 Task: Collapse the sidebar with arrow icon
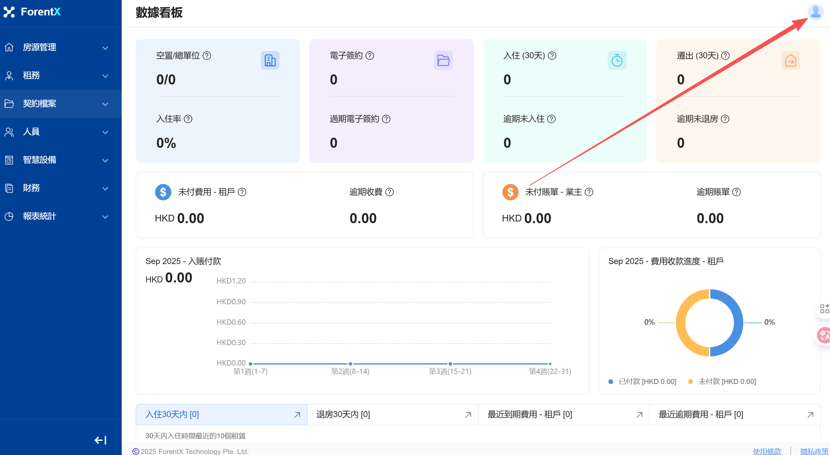tap(100, 440)
